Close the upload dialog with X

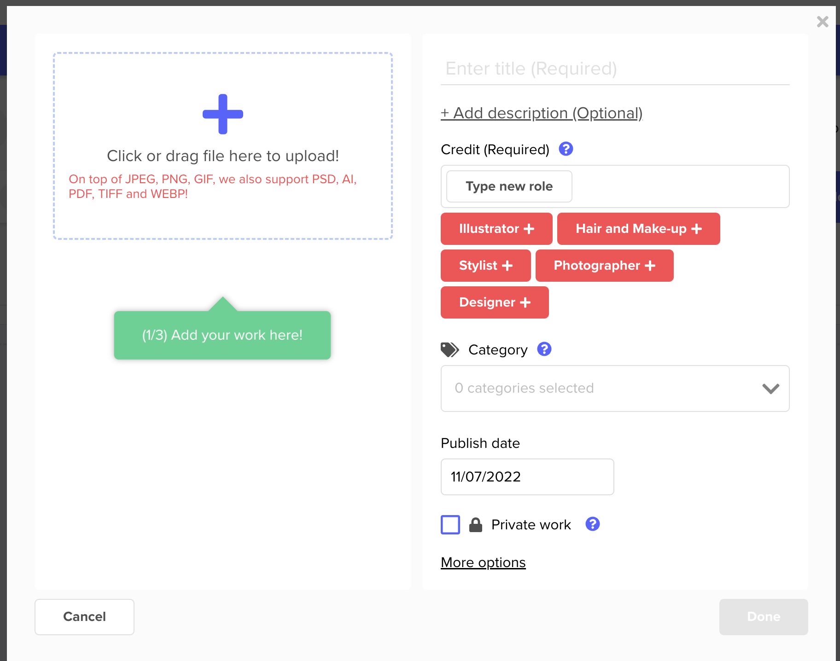click(822, 22)
